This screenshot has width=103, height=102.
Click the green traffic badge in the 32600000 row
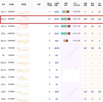coord(62,19)
